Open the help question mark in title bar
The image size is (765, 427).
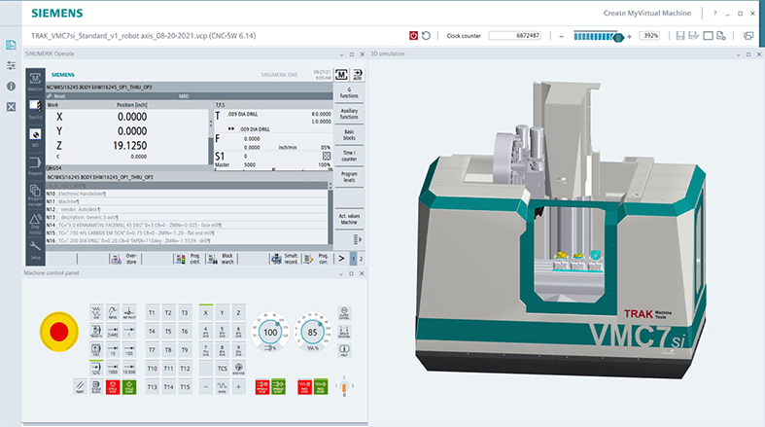point(715,14)
